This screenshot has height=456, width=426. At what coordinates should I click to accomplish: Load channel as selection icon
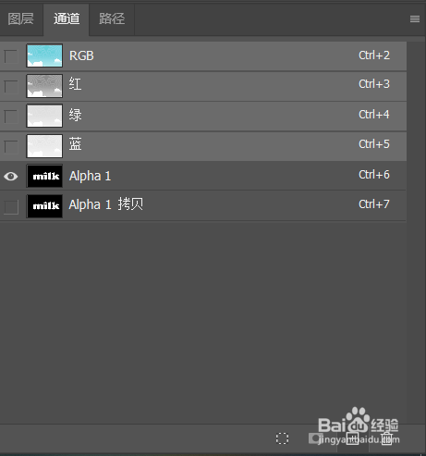pos(282,438)
